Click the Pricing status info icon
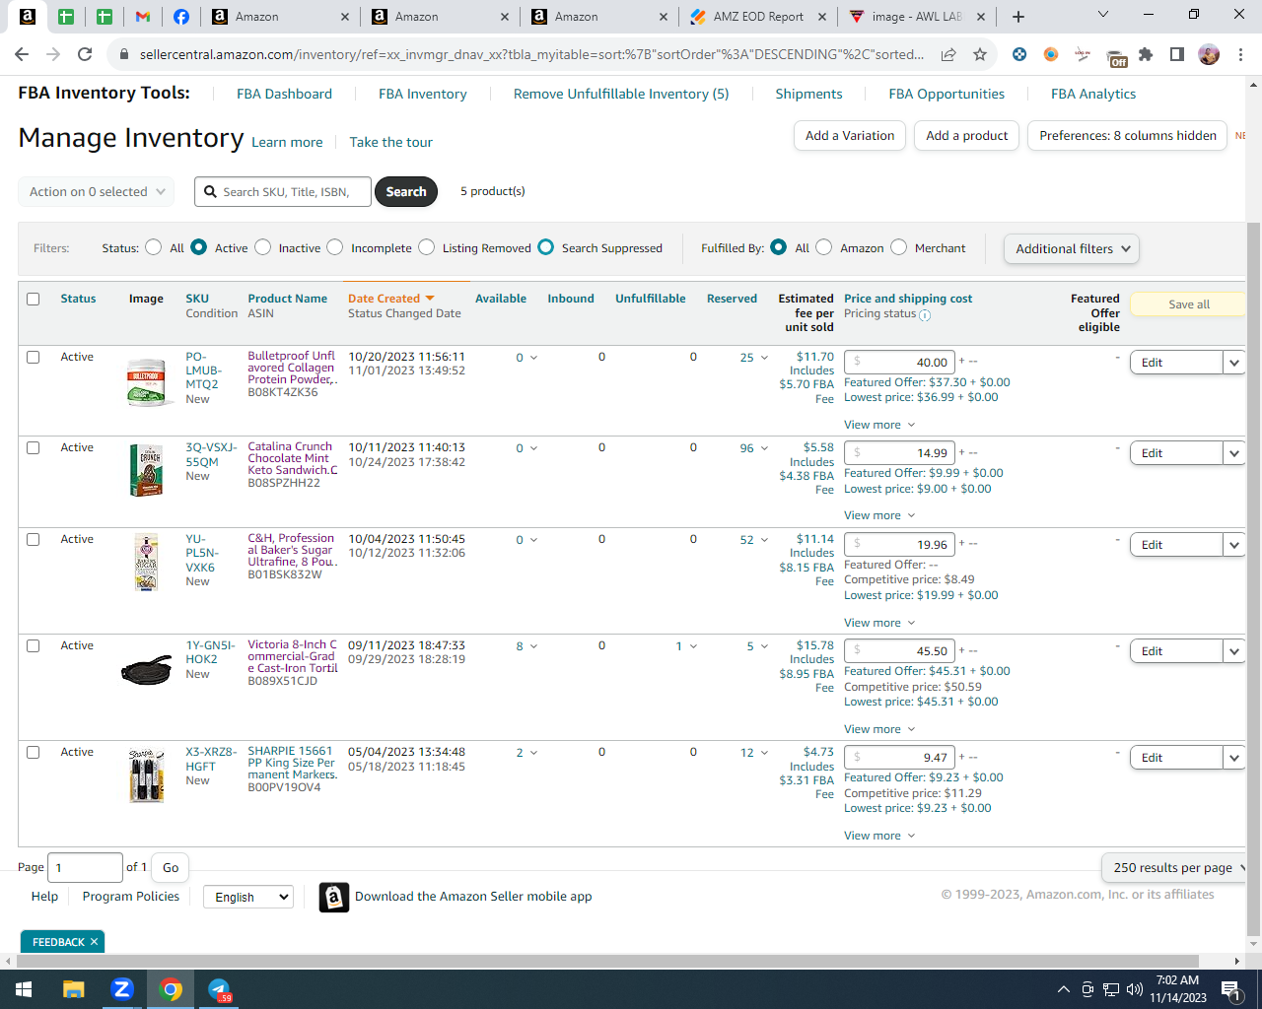This screenshot has width=1262, height=1009. click(x=925, y=315)
